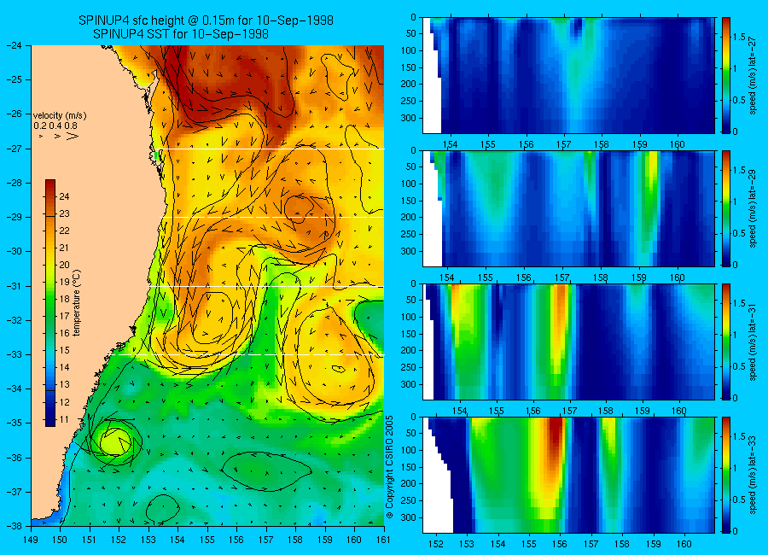Click the '-27' latitude tick on the map axis

[15, 149]
